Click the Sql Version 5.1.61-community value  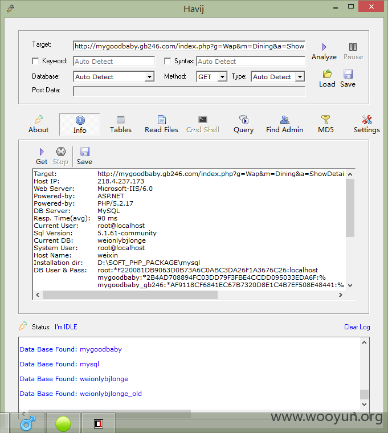click(126, 233)
